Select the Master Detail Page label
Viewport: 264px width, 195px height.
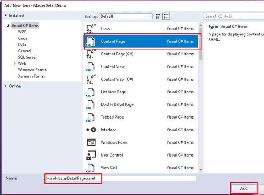click(117, 105)
